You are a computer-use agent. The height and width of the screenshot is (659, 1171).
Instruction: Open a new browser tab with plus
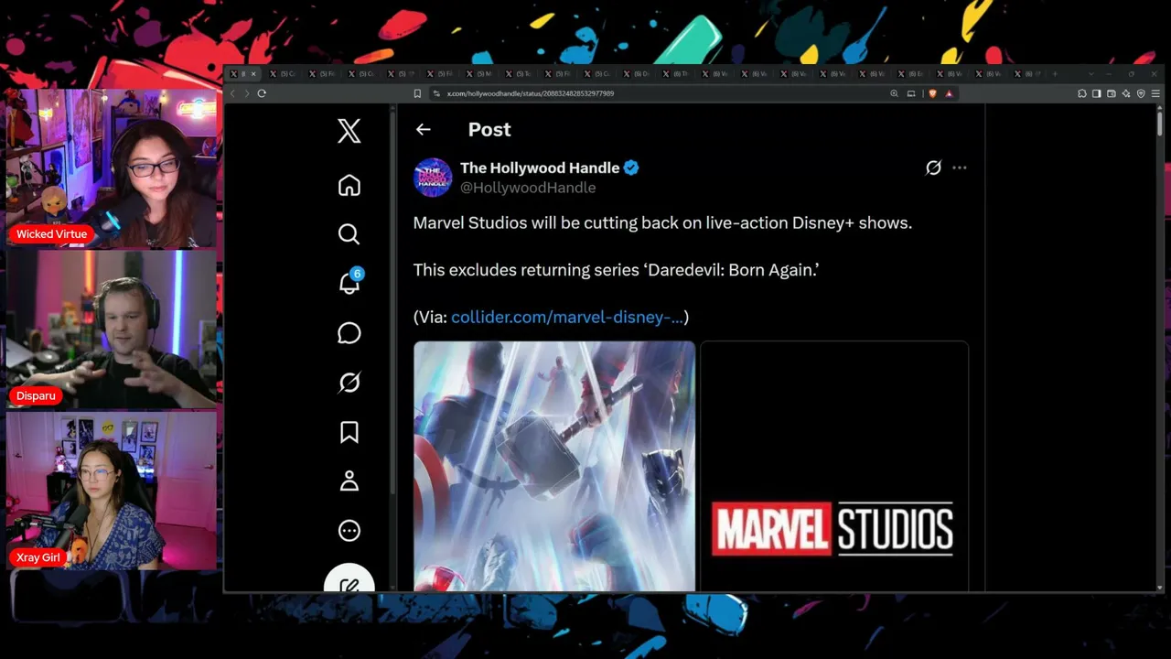[x=1055, y=73]
